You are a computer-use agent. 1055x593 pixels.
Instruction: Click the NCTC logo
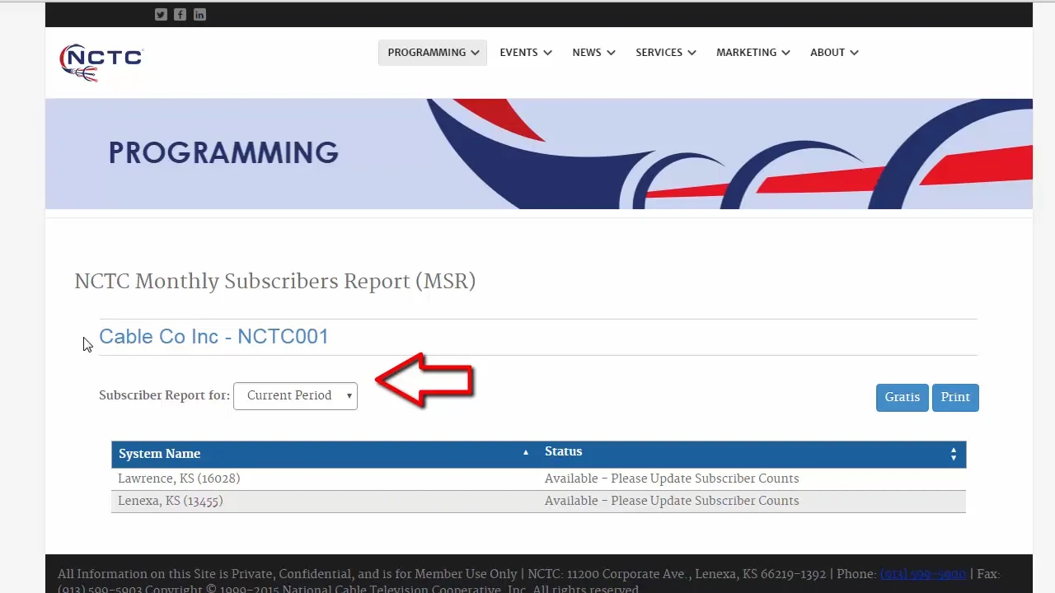pyautogui.click(x=101, y=62)
